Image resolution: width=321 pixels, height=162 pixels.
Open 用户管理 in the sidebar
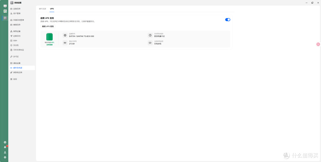click(22, 13)
